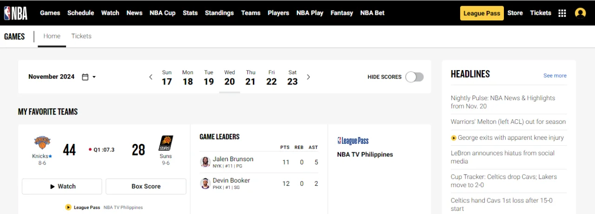This screenshot has width=595, height=214.
Task: Click the My Favorite Teams heading
Action: point(48,112)
